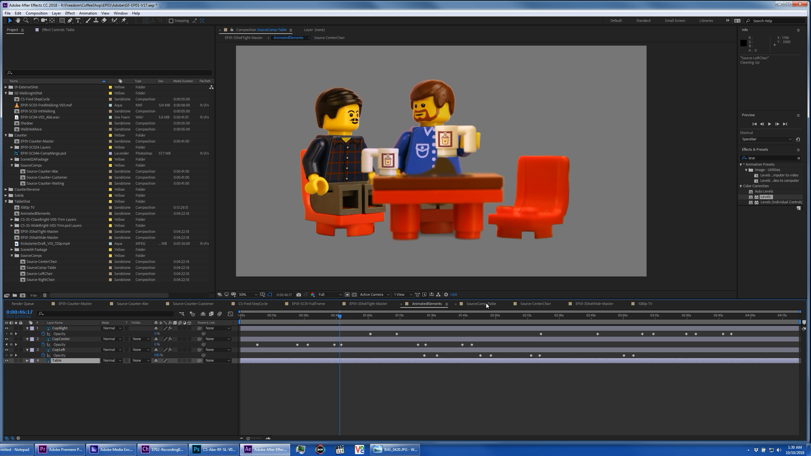Click the Play button in Preview panel
Screen dimensions: 811x456
[769, 124]
